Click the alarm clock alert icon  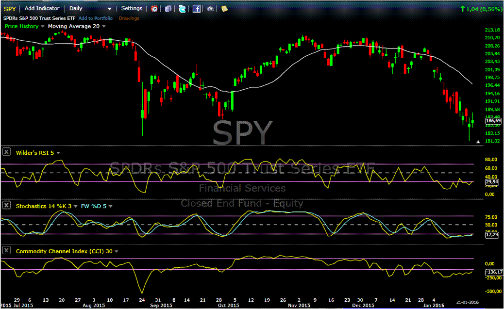pyautogui.click(x=154, y=9)
